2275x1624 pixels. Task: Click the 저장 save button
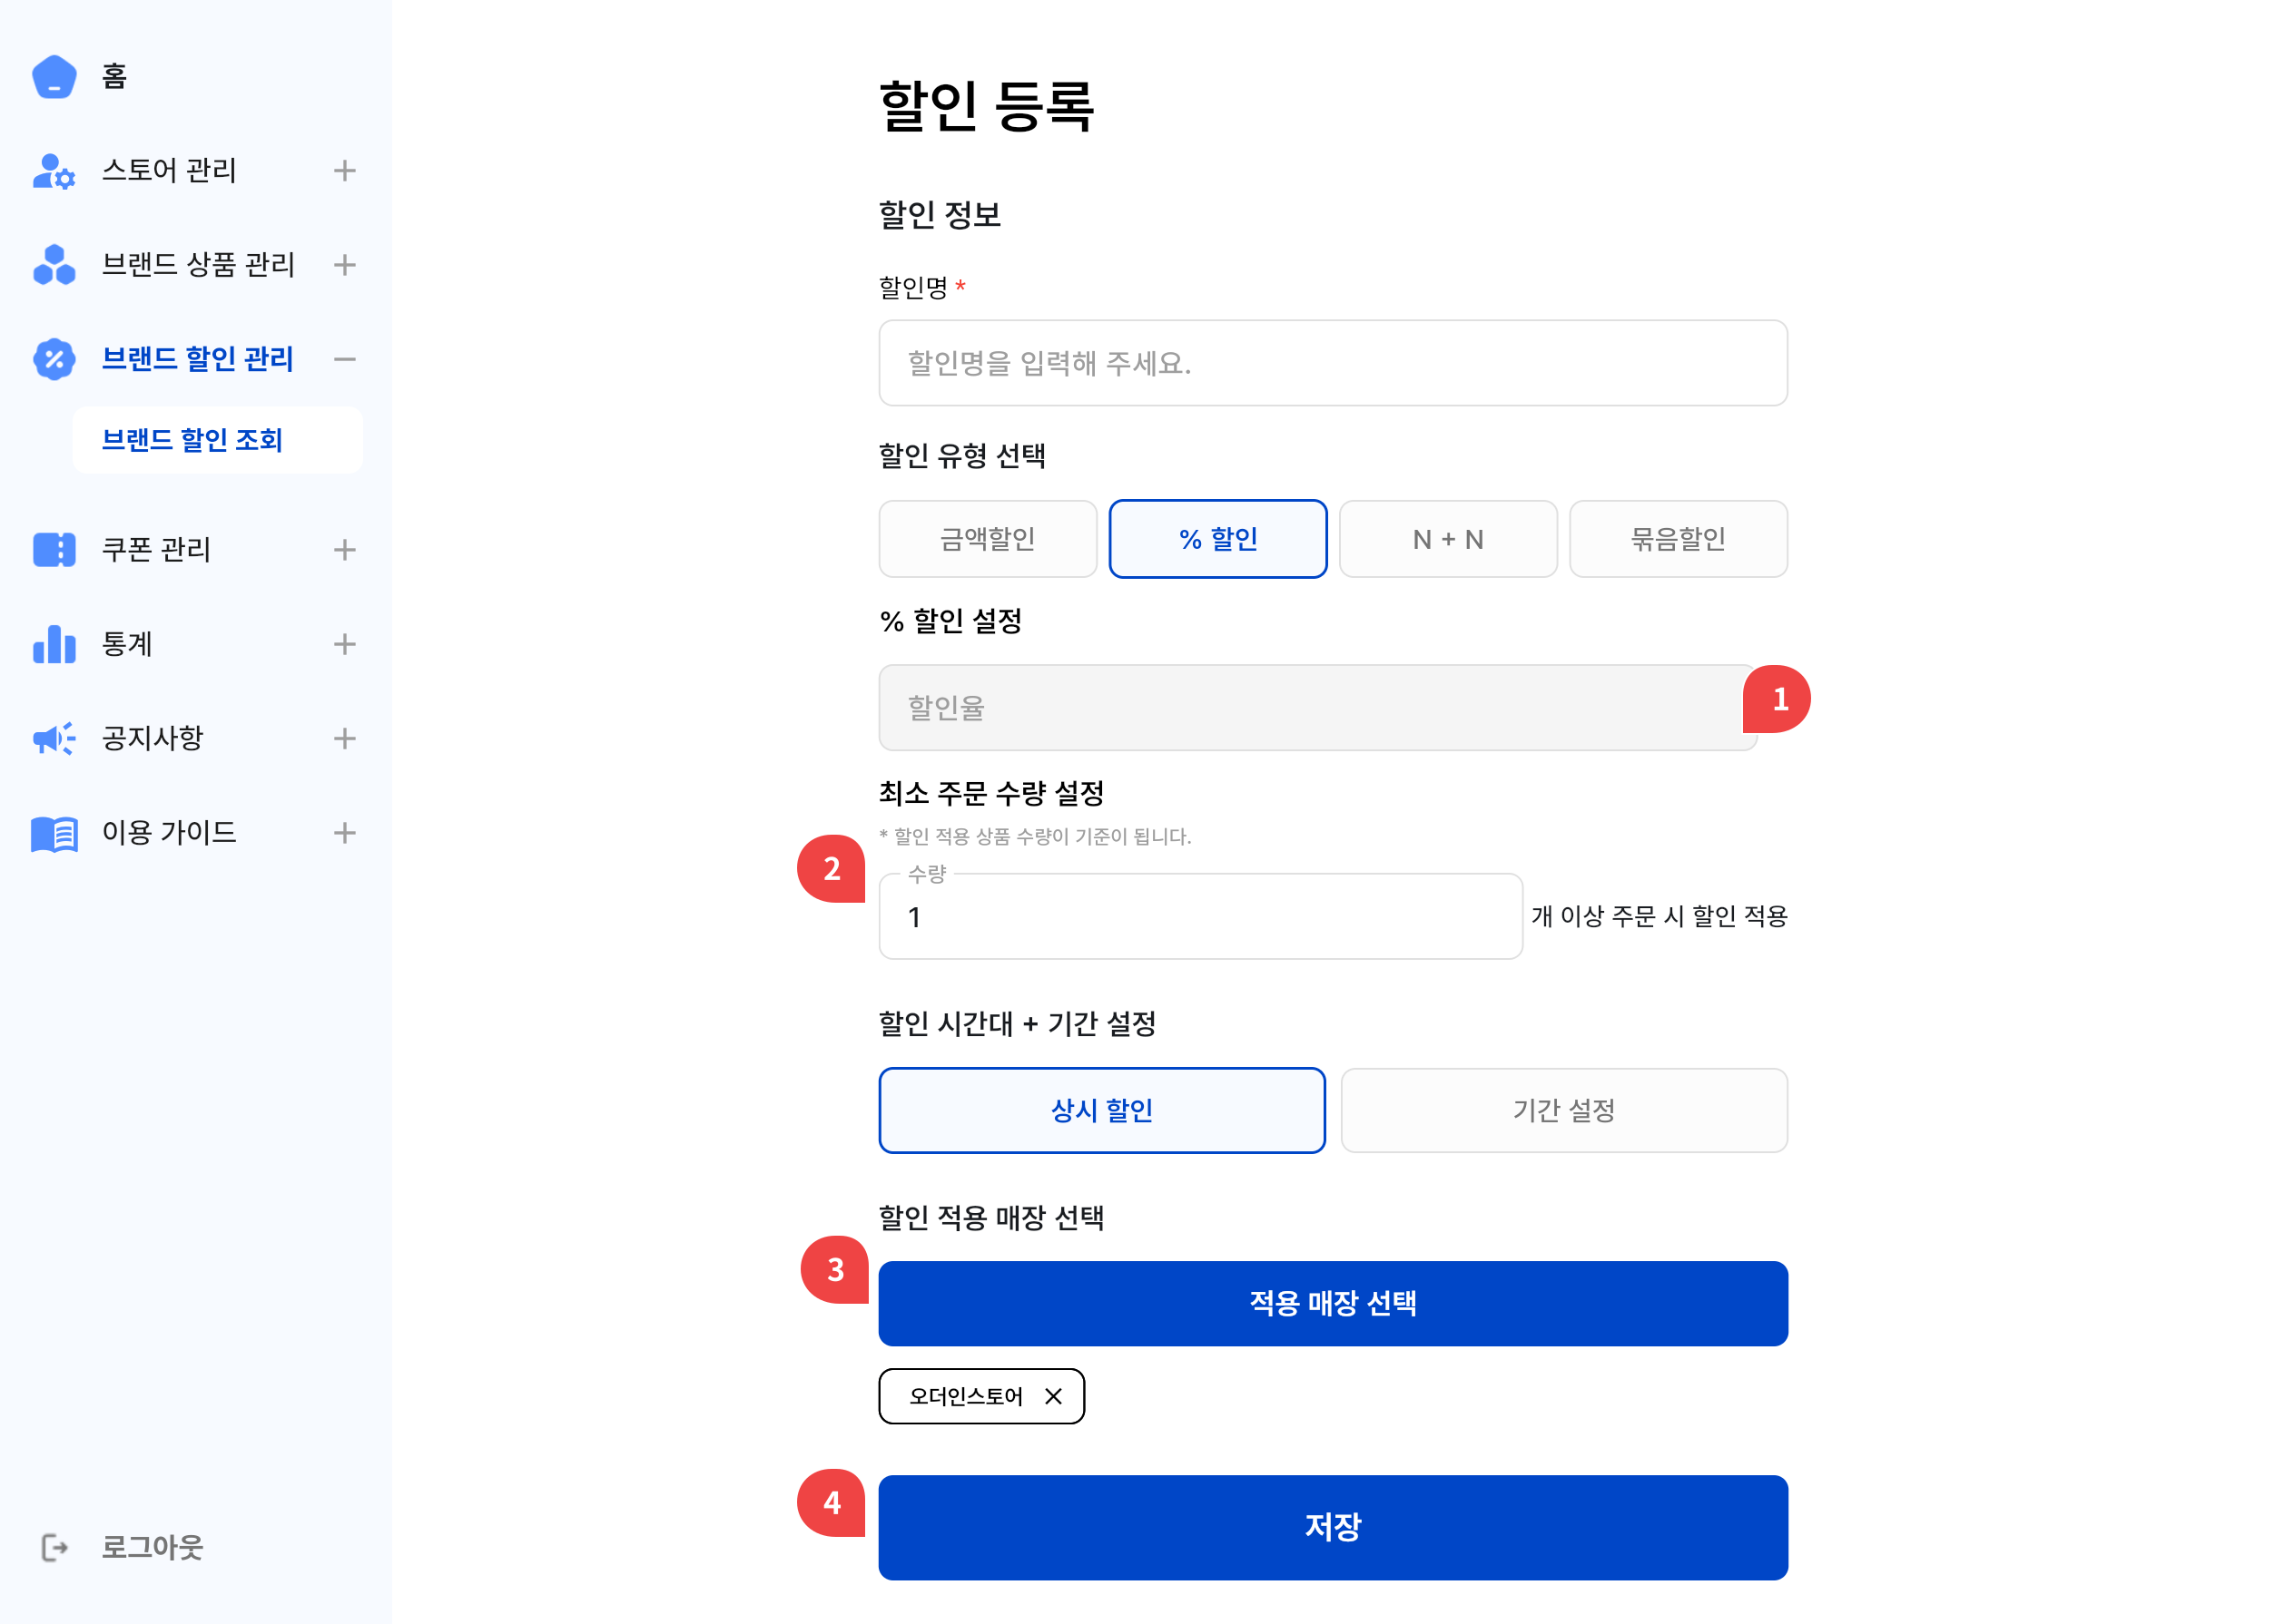pyautogui.click(x=1333, y=1527)
